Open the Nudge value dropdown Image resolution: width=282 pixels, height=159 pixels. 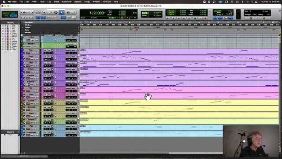pos(160,15)
